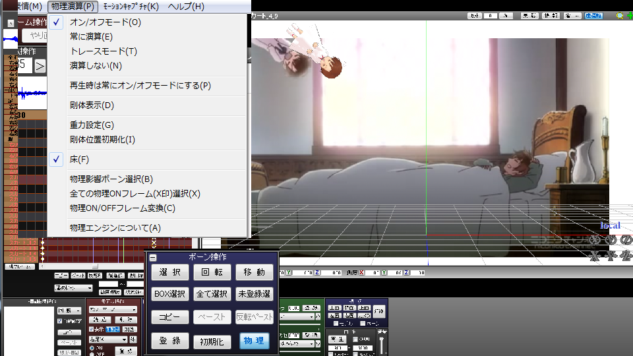The height and width of the screenshot is (356, 633).
Task: Click the diamond keyframe on the third スカート row
Action: point(42,253)
